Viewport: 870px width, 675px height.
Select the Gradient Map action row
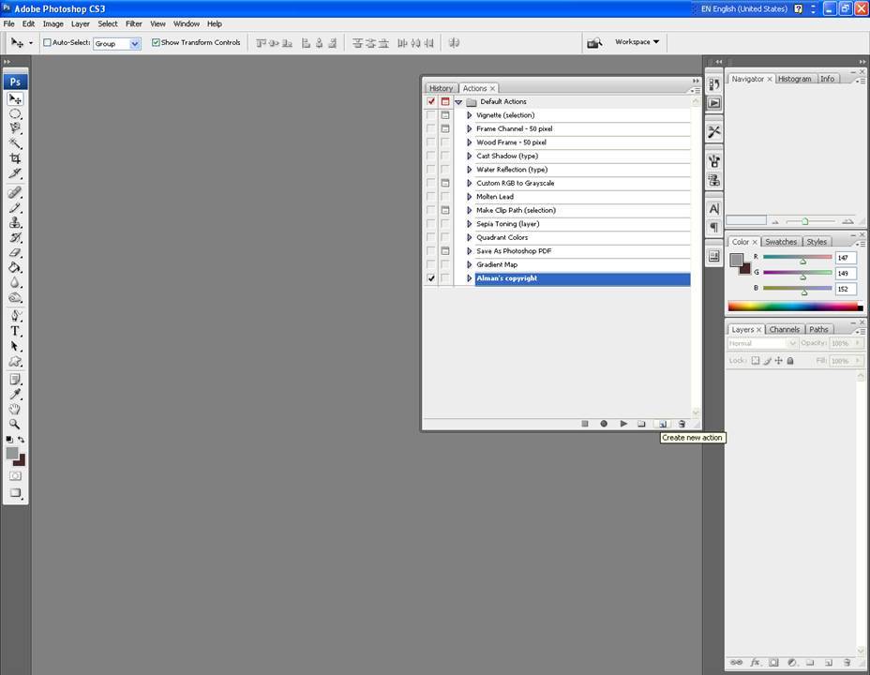pos(582,264)
